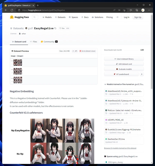Click the 898 likes count
This screenshot has width=155, height=166.
(68, 28)
